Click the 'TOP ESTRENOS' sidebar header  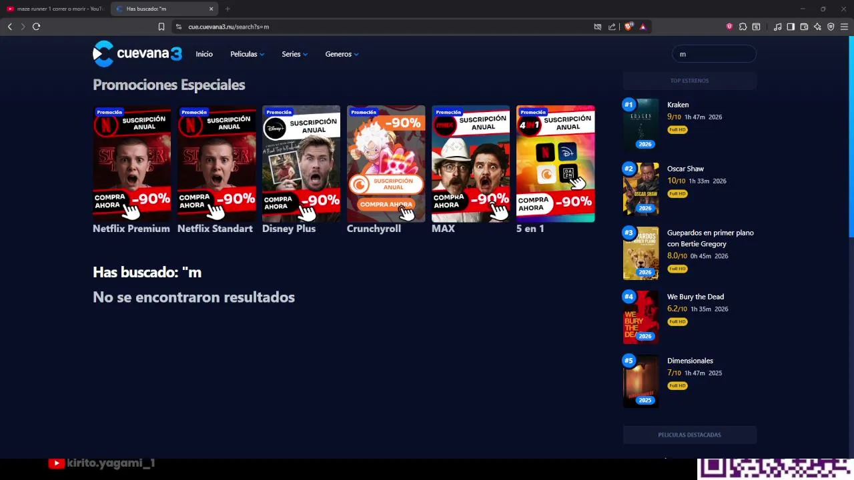689,81
